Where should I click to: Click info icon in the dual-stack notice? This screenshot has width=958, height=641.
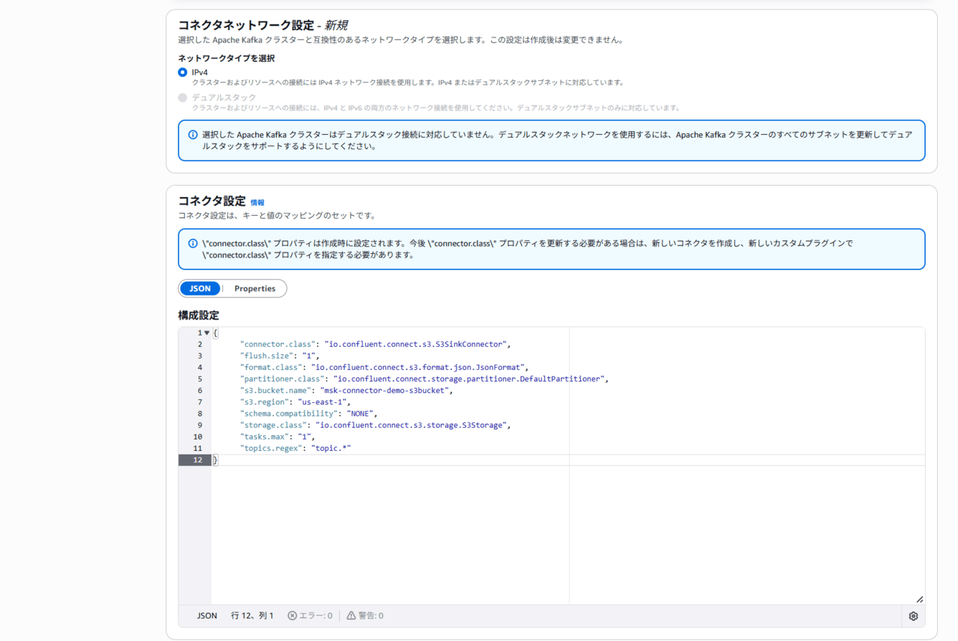tap(193, 135)
